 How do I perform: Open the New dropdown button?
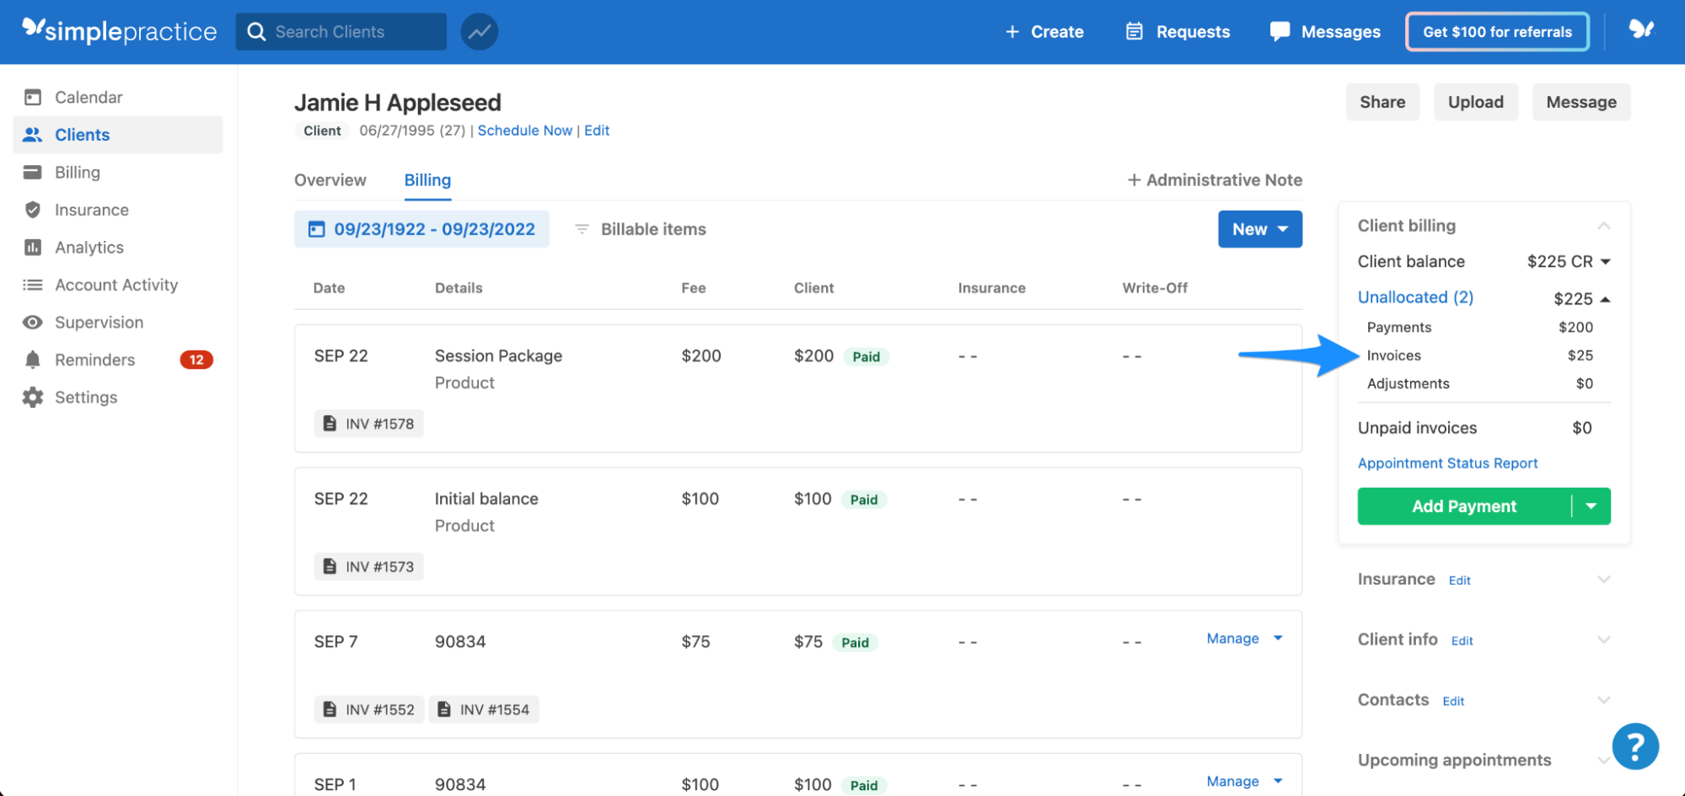tap(1259, 229)
